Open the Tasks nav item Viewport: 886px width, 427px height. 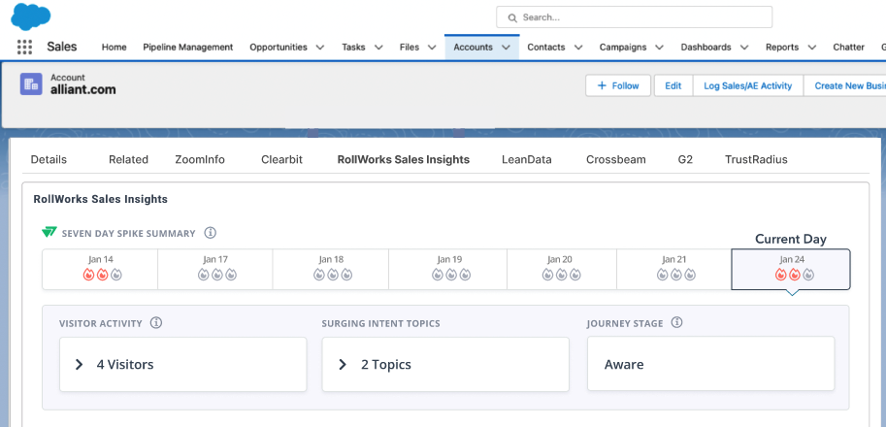point(354,48)
